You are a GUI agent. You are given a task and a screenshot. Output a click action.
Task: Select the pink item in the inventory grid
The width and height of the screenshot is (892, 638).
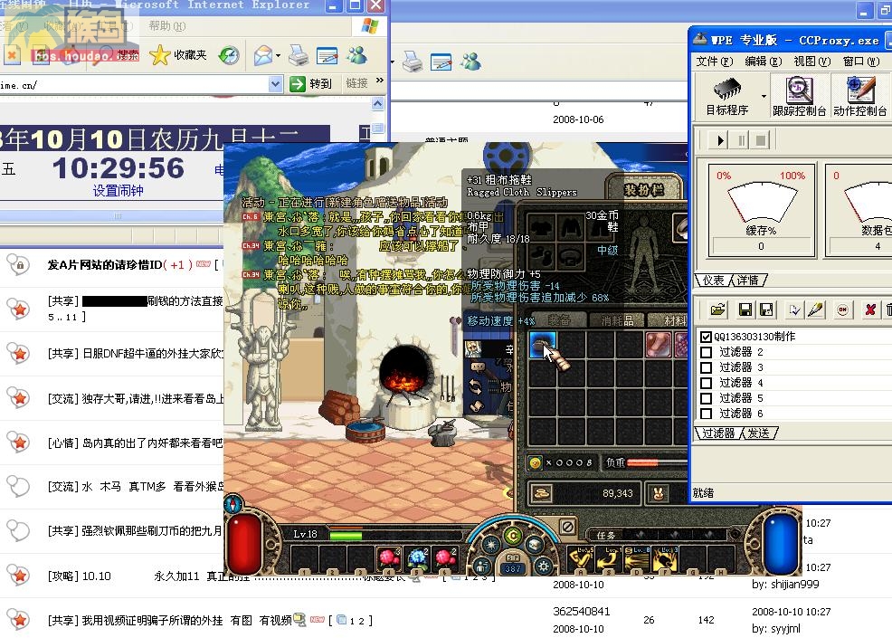(659, 345)
